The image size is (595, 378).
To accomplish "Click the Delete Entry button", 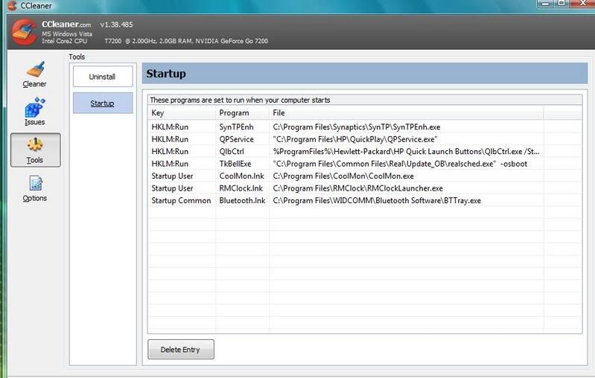I will coord(181,349).
